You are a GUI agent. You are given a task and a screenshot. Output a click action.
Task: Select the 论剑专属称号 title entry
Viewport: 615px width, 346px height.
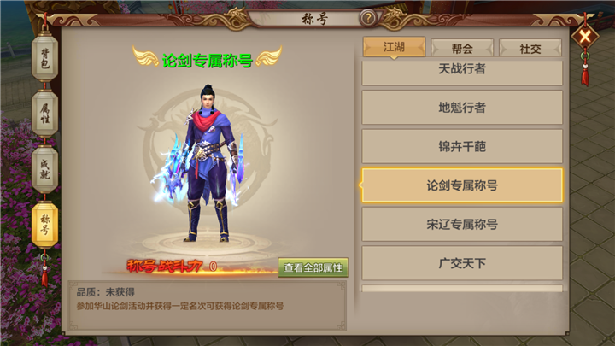pyautogui.click(x=462, y=185)
